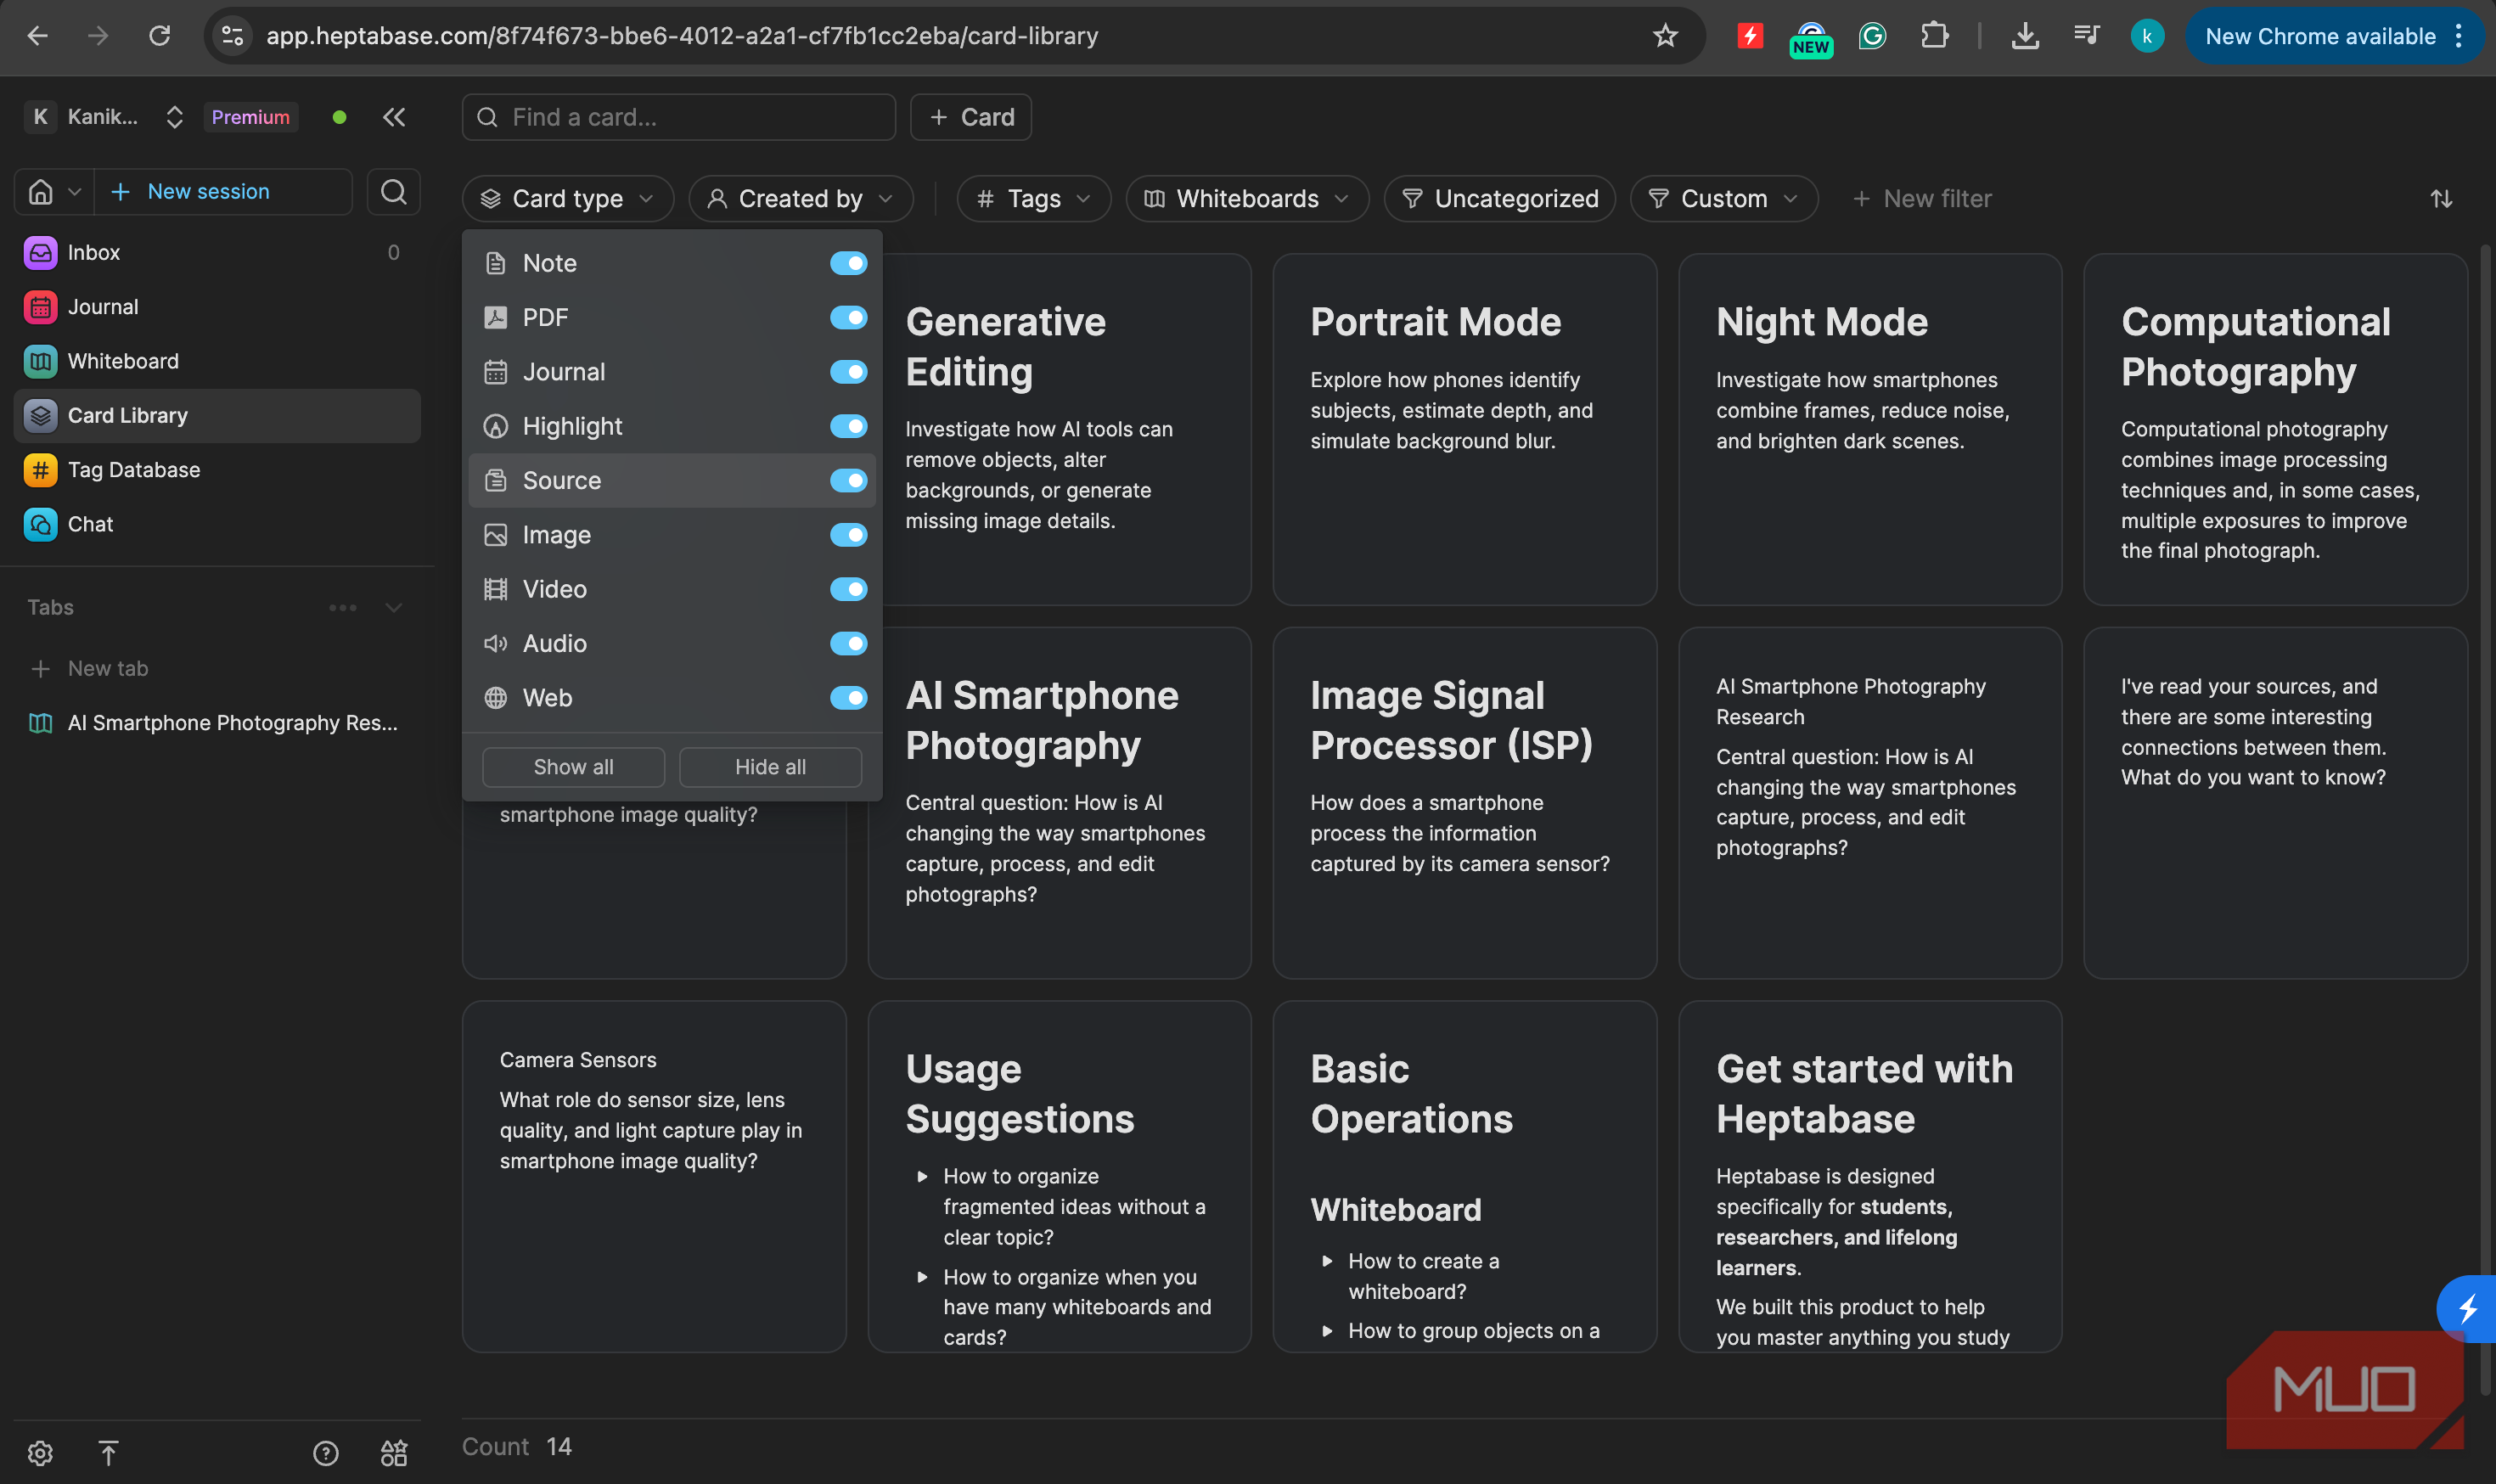The width and height of the screenshot is (2496, 1484).
Task: Turn off the Source card type toggle
Action: point(848,480)
